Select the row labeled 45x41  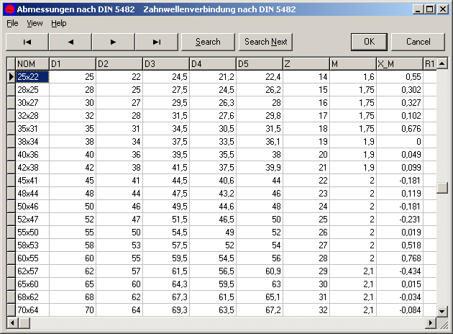(x=32, y=181)
